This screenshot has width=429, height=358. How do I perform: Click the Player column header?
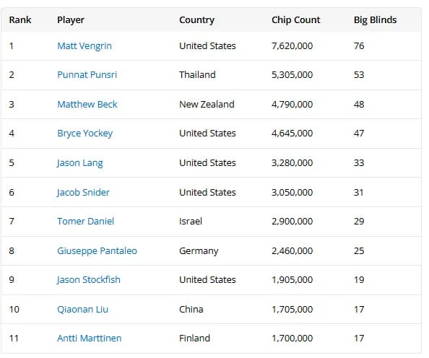coord(71,20)
